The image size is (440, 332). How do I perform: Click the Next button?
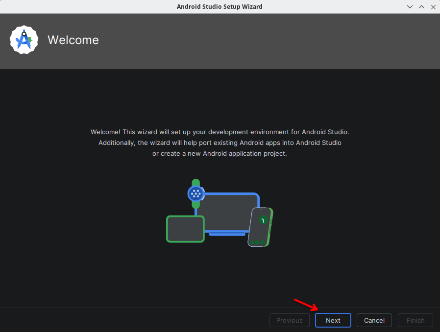pos(333,320)
